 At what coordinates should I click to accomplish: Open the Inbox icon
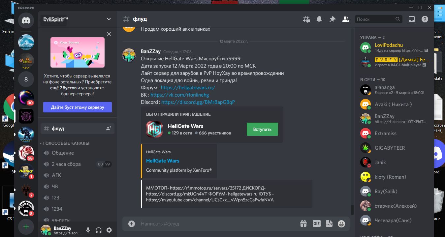[x=412, y=19]
